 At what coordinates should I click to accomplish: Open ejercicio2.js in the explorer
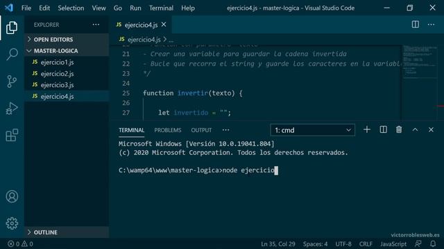point(67,74)
